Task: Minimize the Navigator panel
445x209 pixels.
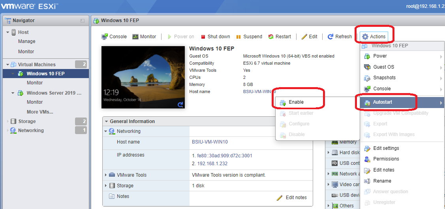Action: (83, 21)
